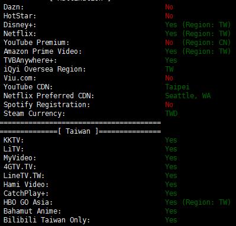
Task: Click the Viu.com label
Action: 20,78
